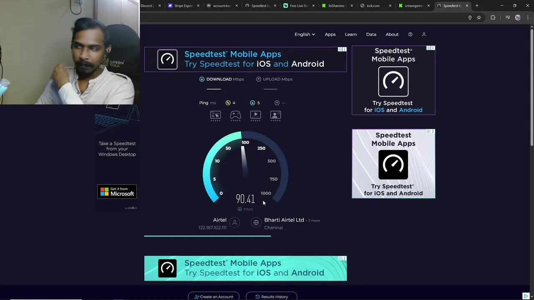Close the dark side ad
Image resolution: width=534 pixels, height=300 pixels.
click(433, 48)
